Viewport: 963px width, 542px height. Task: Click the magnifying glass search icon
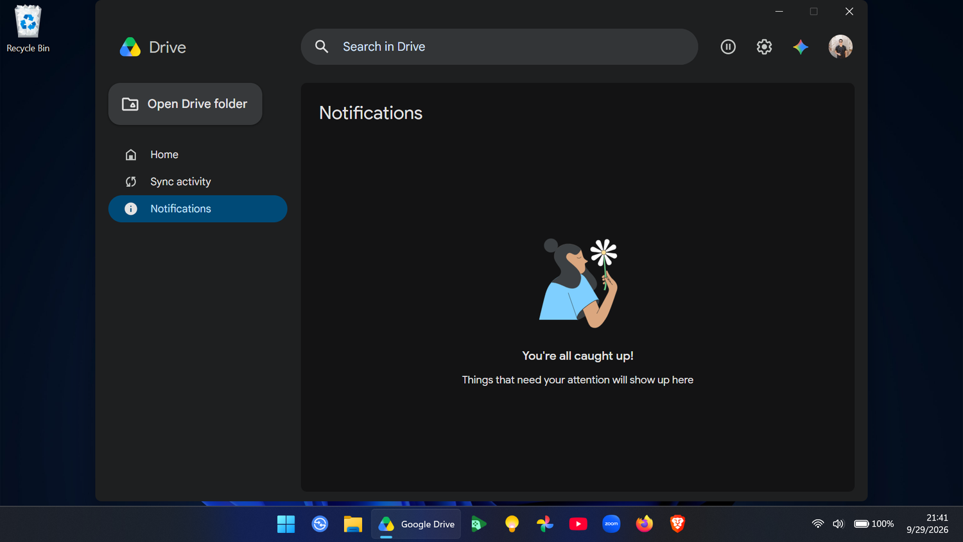click(x=322, y=47)
